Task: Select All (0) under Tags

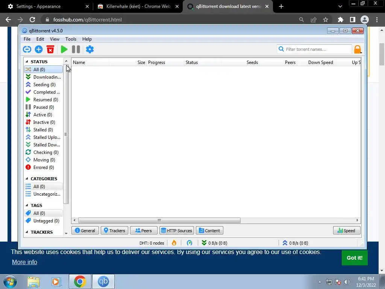Action: [x=44, y=213]
